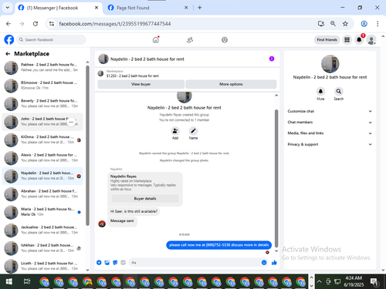Choose a sticker icon
The image size is (386, 289).
point(115,262)
